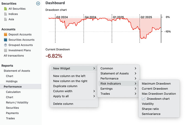Expand the Apply to all submenu
The height and width of the screenshot is (125, 191).
click(94, 96)
